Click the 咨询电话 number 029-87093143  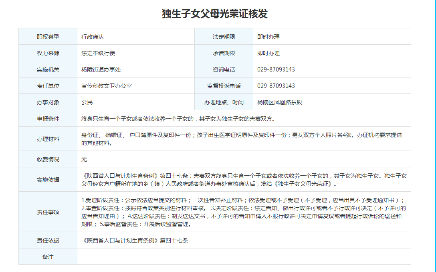pyautogui.click(x=276, y=69)
